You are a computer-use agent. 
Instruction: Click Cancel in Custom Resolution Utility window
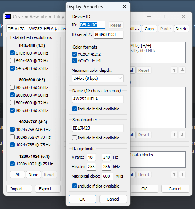pyautogui.click(x=175, y=189)
